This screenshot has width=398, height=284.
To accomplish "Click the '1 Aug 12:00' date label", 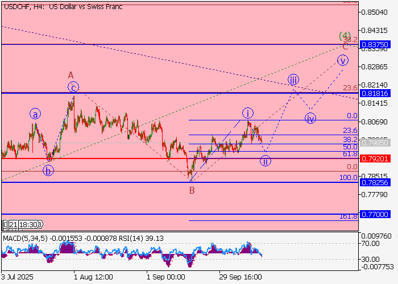I will click(x=93, y=277).
